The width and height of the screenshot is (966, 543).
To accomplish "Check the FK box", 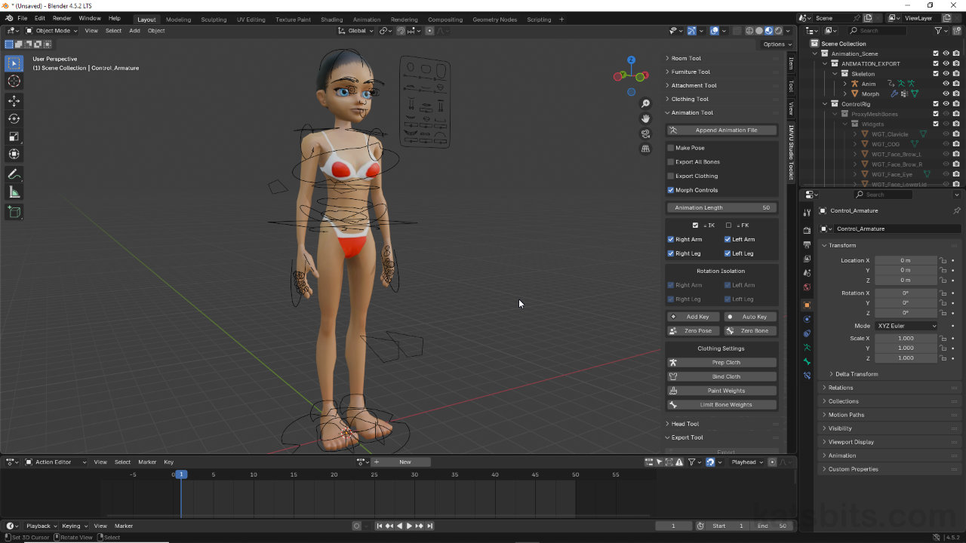I will pos(728,225).
